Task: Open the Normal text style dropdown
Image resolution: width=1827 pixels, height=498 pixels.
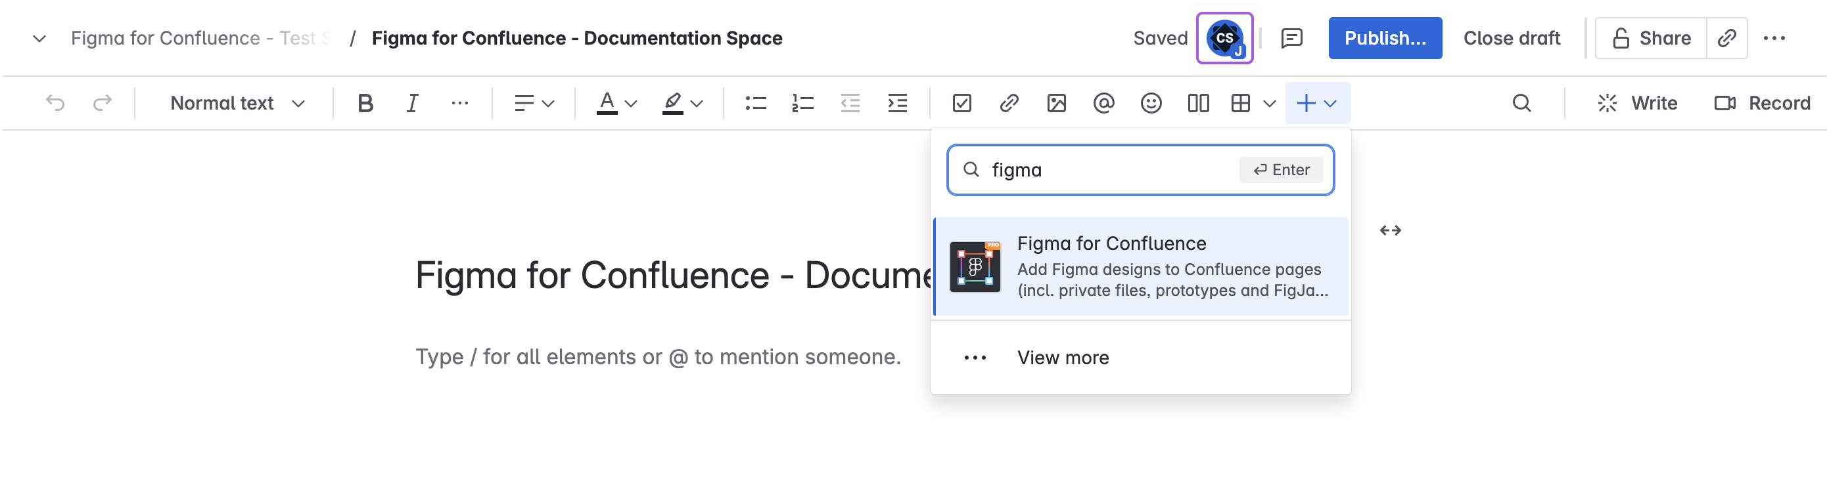Action: pos(238,104)
